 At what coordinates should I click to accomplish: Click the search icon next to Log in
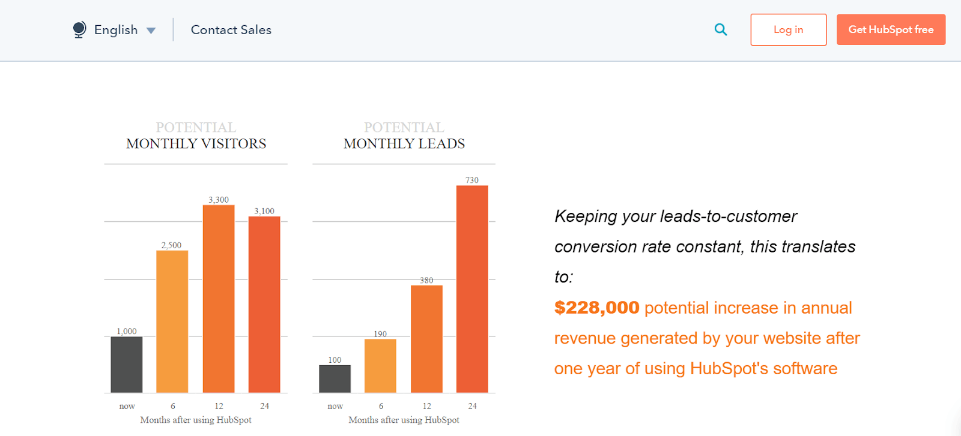720,29
